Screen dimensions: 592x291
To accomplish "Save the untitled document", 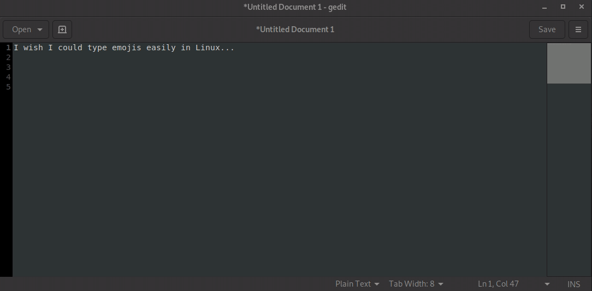I will (x=547, y=29).
